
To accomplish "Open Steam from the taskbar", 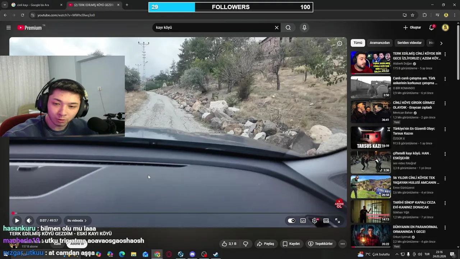I will 216,254.
